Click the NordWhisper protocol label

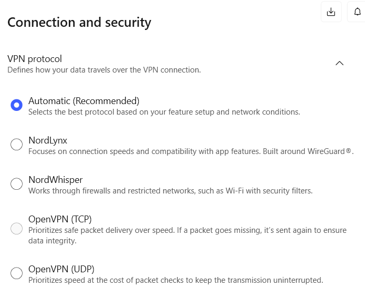coord(55,180)
